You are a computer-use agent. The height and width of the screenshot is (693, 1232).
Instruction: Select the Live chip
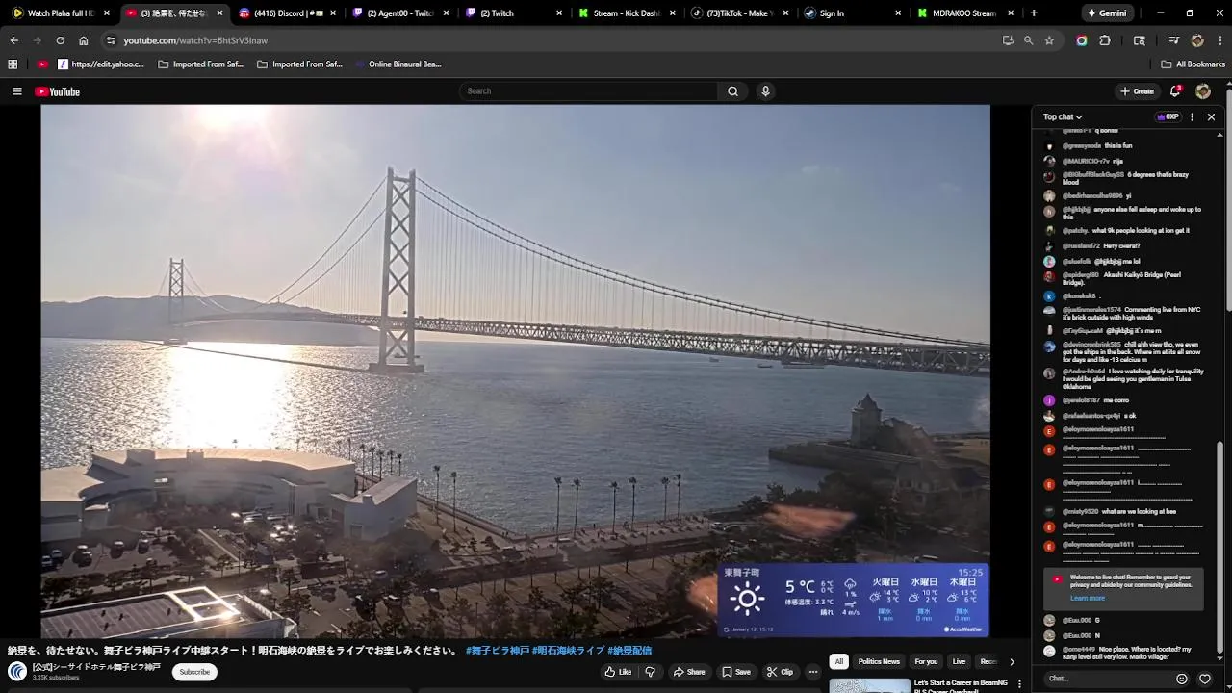pyautogui.click(x=959, y=661)
